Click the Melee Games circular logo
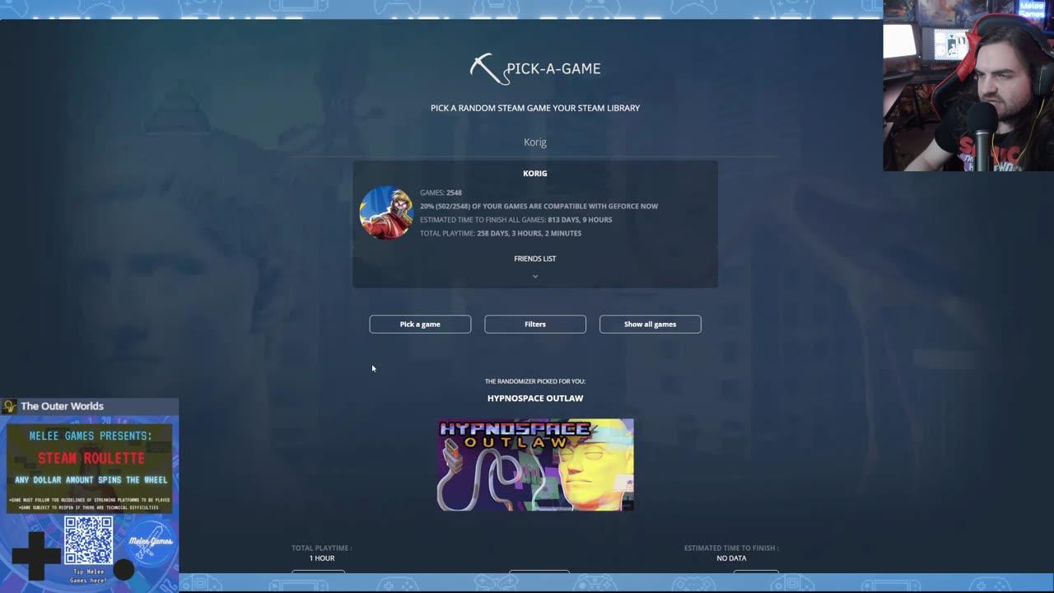 150,542
